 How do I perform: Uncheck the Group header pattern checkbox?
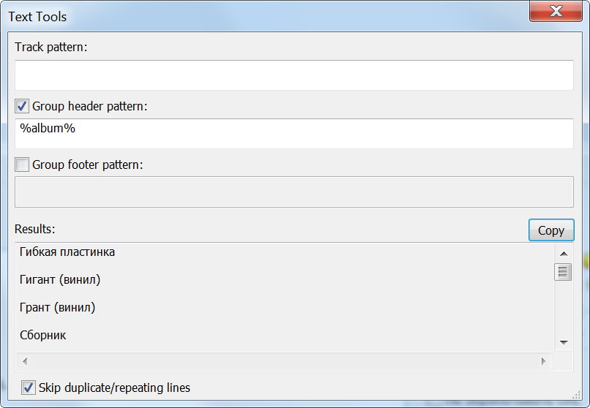[22, 107]
